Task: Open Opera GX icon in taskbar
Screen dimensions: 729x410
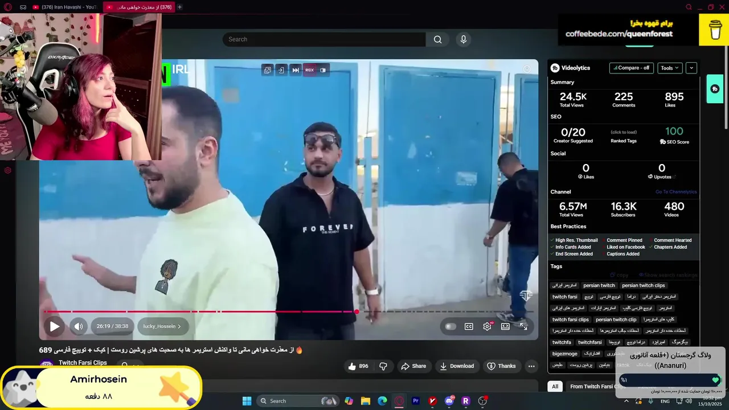Action: pyautogui.click(x=399, y=401)
